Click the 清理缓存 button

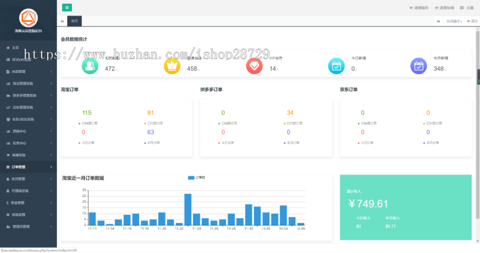(x=419, y=8)
